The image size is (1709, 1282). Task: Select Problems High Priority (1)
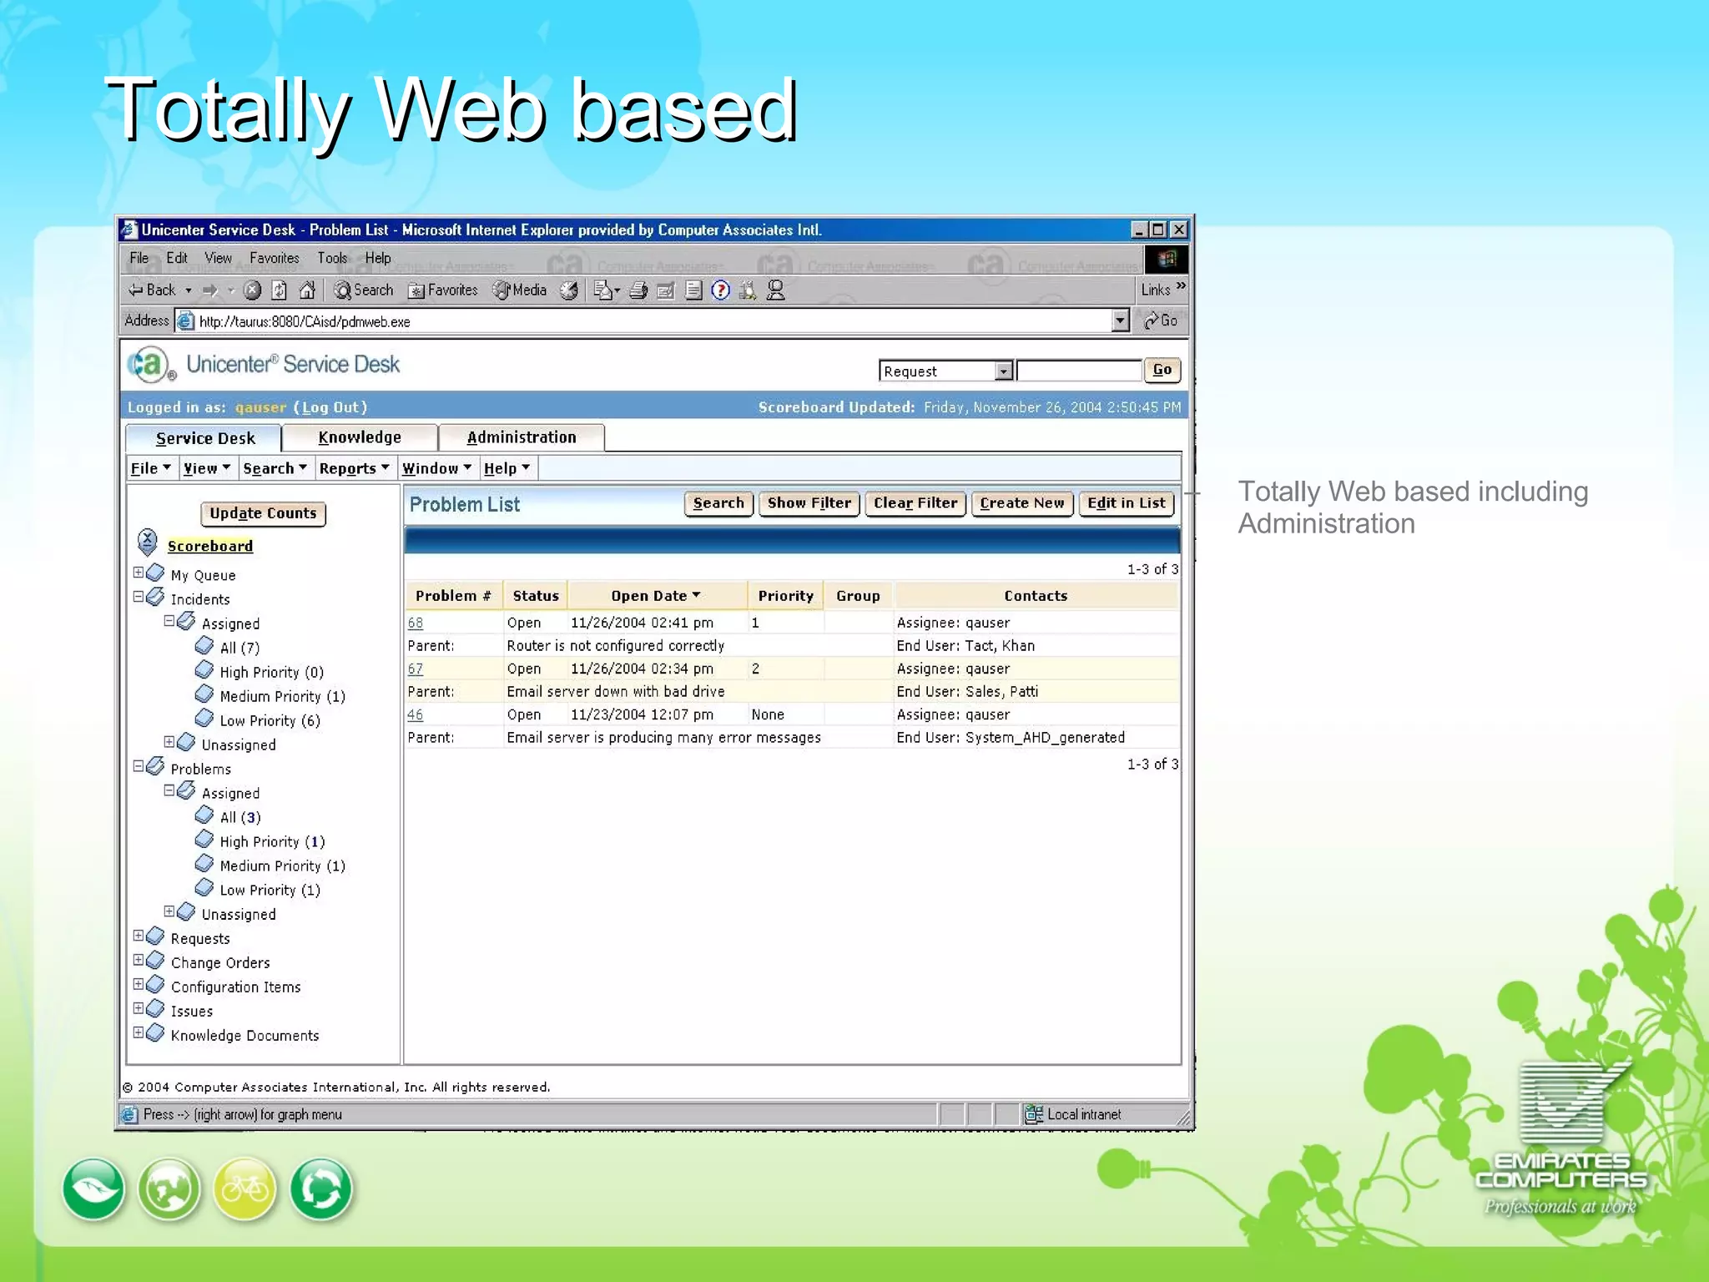pyautogui.click(x=272, y=841)
